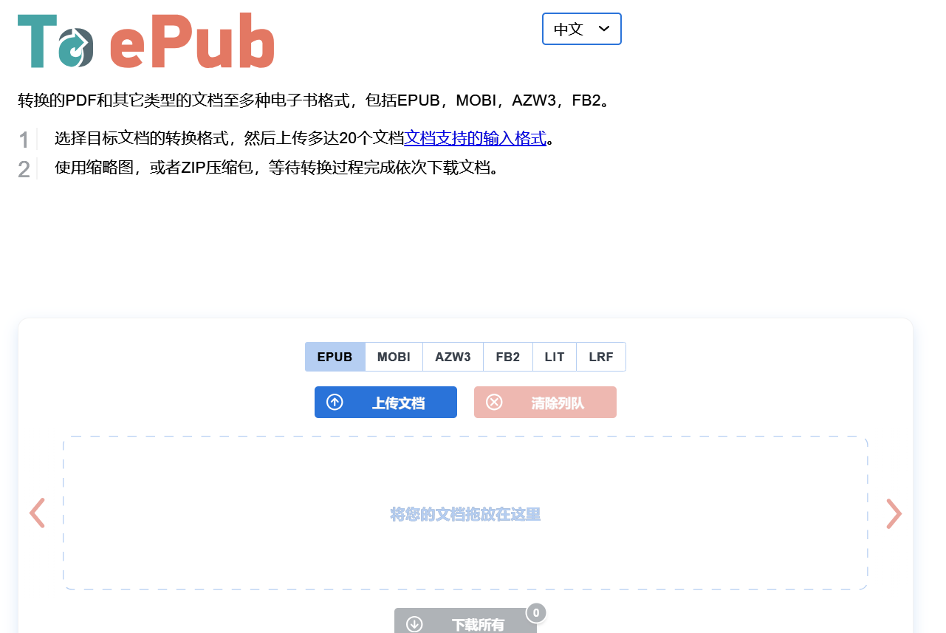This screenshot has height=633, width=946.
Task: Click the 将您的文档拖放在这里 drop area
Action: (x=465, y=513)
